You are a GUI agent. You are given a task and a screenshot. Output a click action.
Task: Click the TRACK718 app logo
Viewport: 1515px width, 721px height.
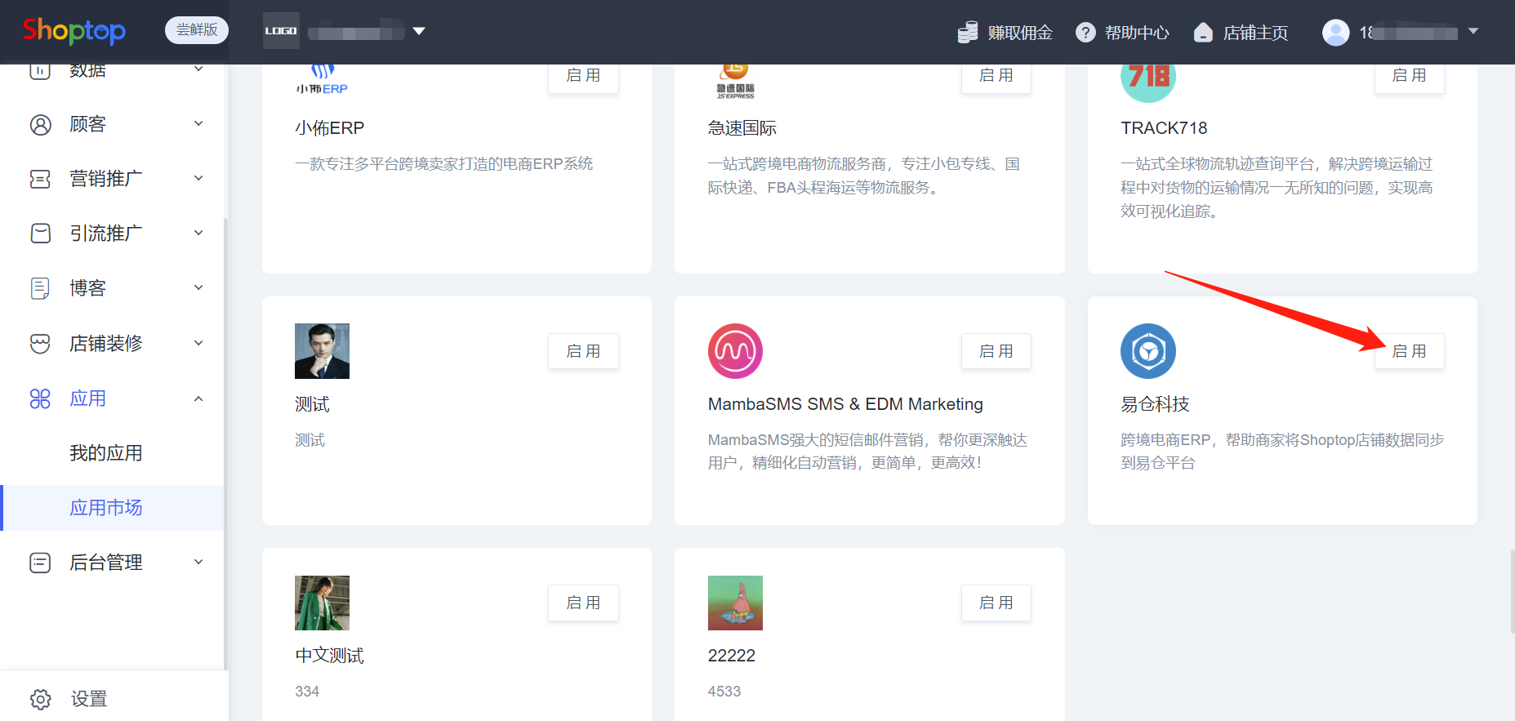(1148, 83)
